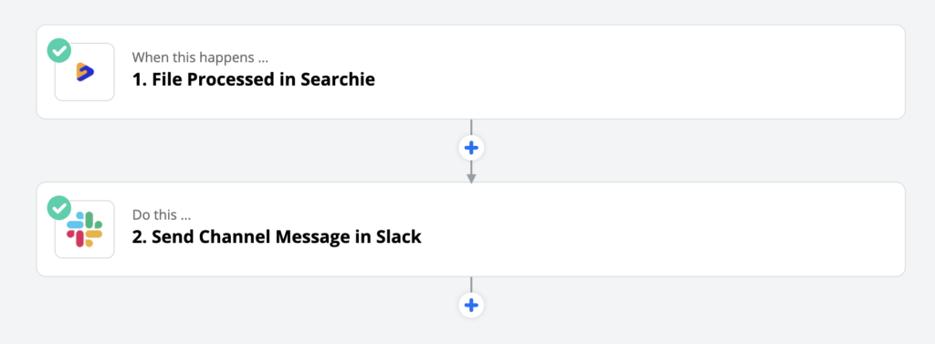Add a new step below the Slack action
935x344 pixels.
pos(471,306)
